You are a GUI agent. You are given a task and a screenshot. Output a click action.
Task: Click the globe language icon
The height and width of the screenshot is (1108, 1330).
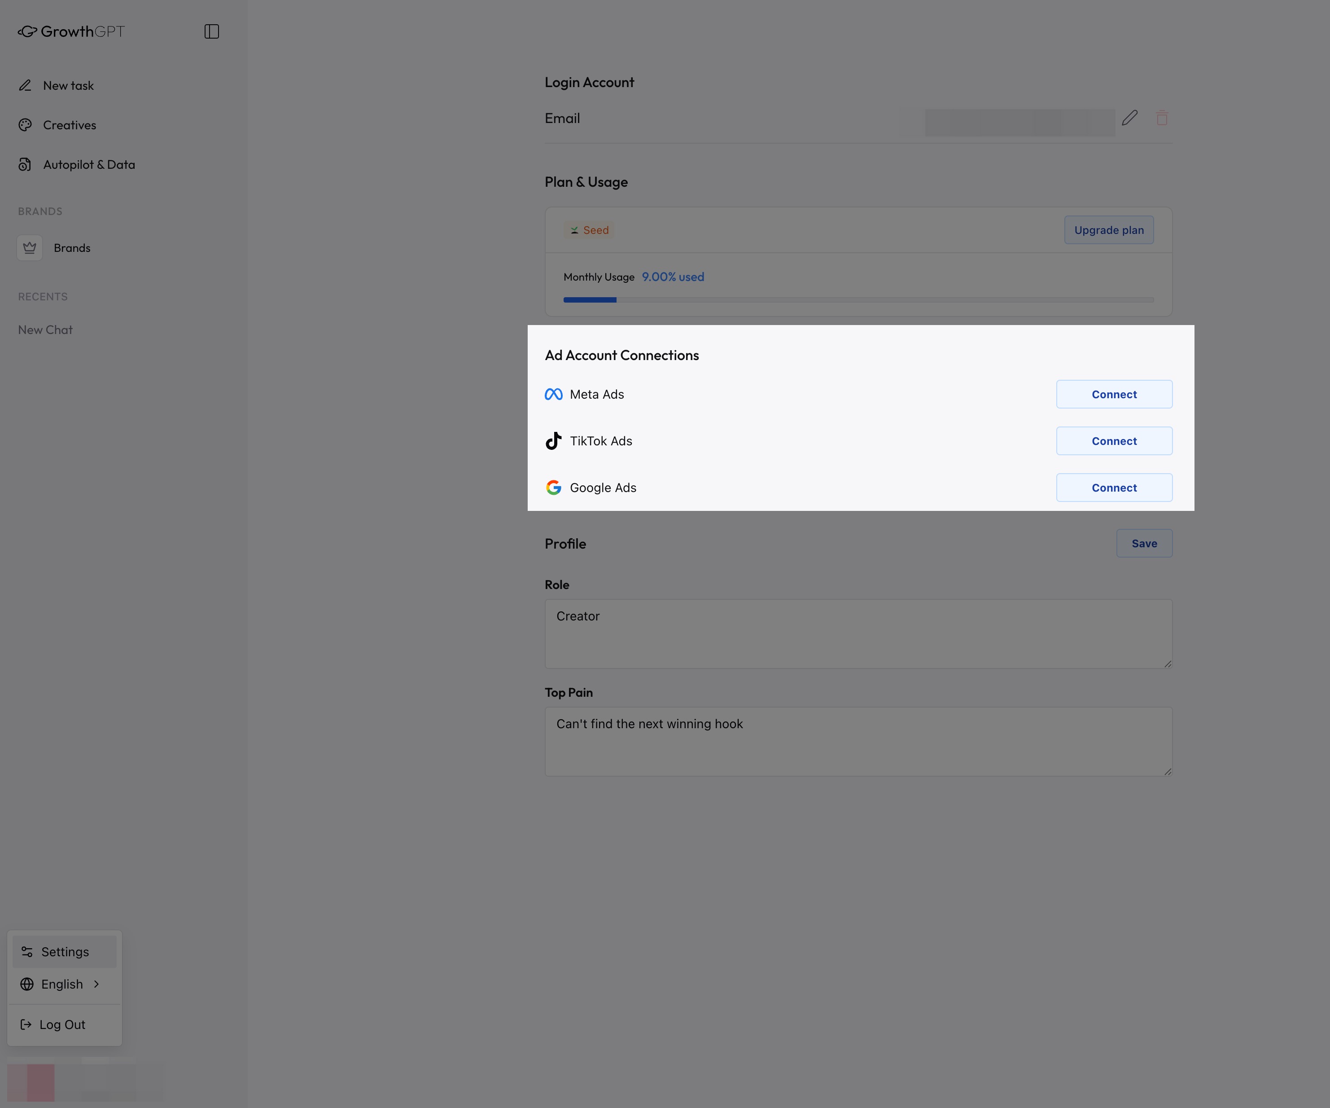(x=27, y=984)
